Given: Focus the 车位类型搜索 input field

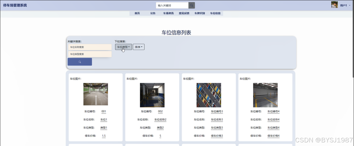Looking at the screenshot, I should [90, 54].
